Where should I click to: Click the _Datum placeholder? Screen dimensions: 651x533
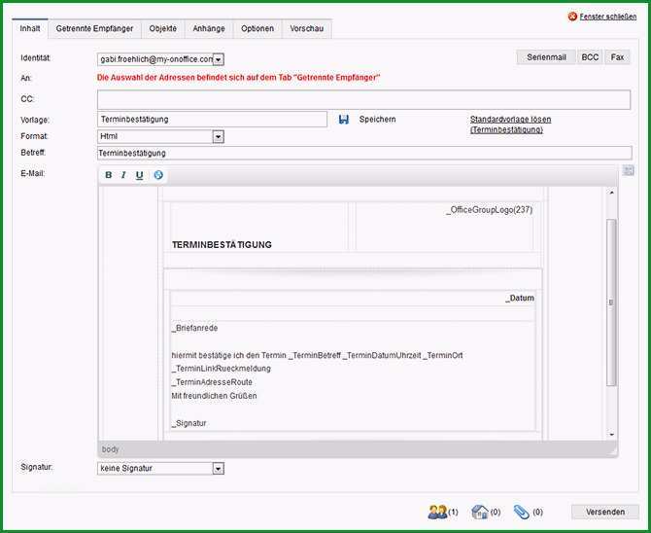(520, 298)
